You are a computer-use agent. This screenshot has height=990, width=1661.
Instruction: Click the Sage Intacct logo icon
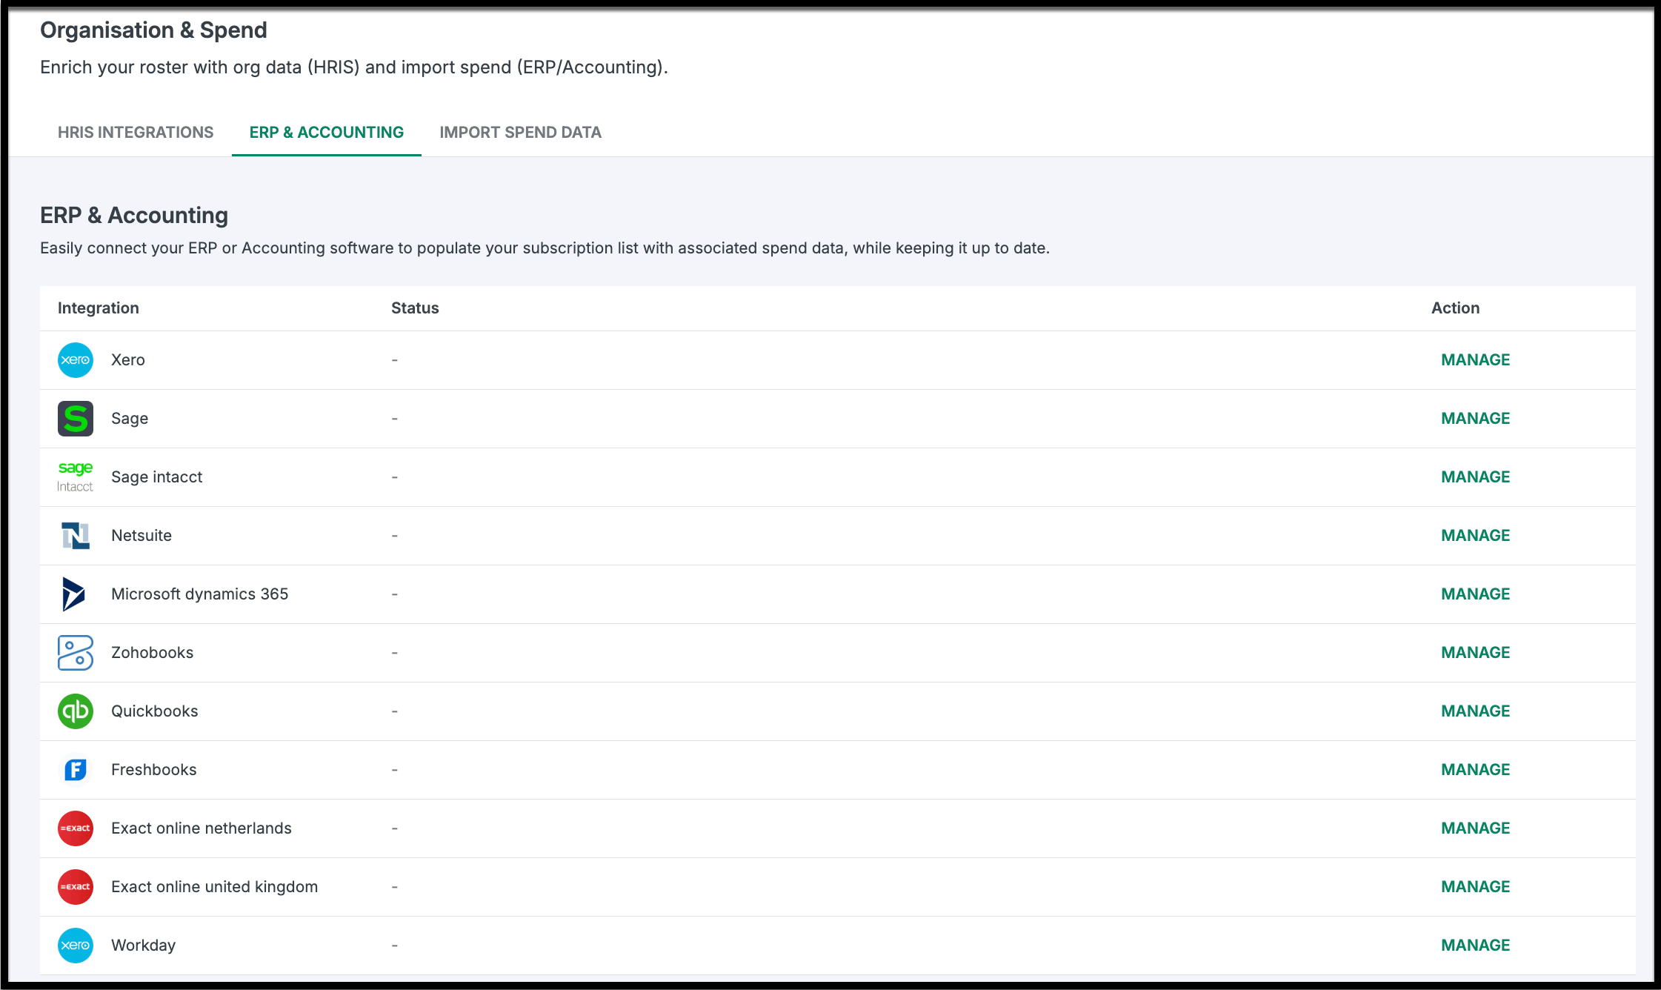(76, 477)
